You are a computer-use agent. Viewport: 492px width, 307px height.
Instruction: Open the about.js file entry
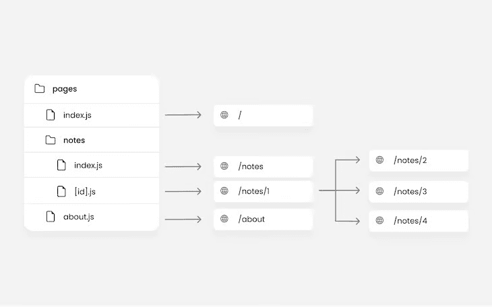point(79,217)
